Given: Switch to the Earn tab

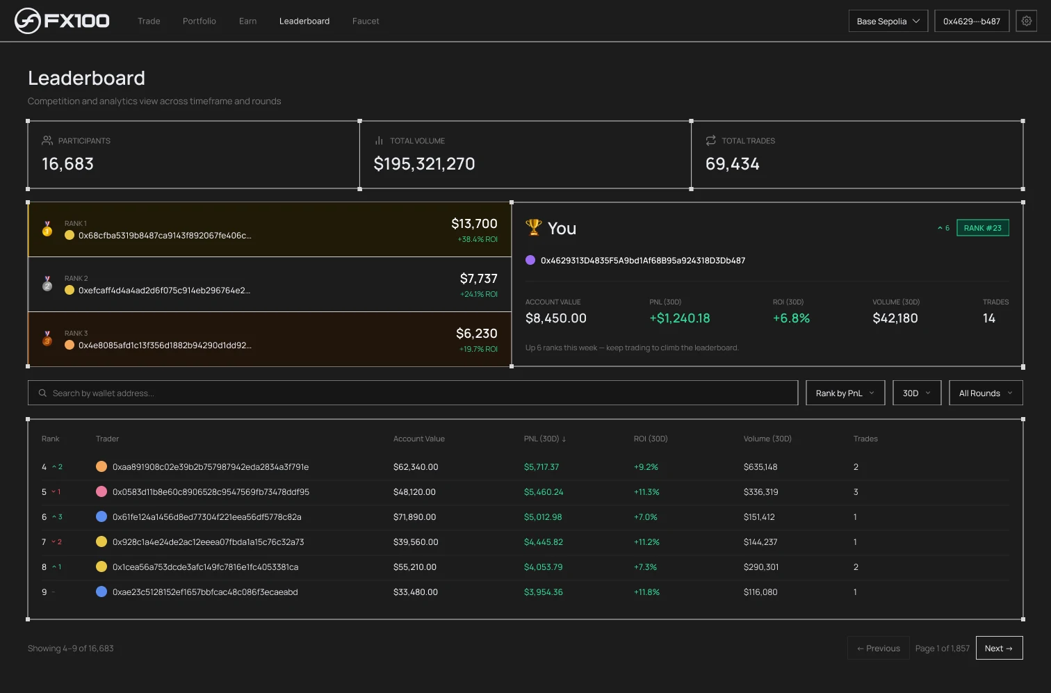Looking at the screenshot, I should [x=247, y=21].
